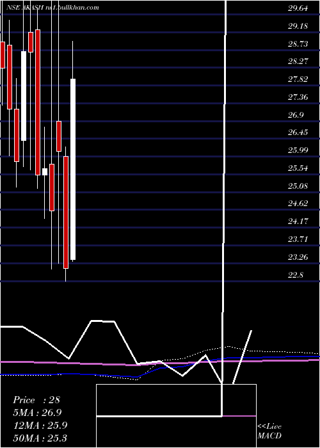Click the 27.82 price axis label
The height and width of the screenshot is (448, 320).
point(298,79)
